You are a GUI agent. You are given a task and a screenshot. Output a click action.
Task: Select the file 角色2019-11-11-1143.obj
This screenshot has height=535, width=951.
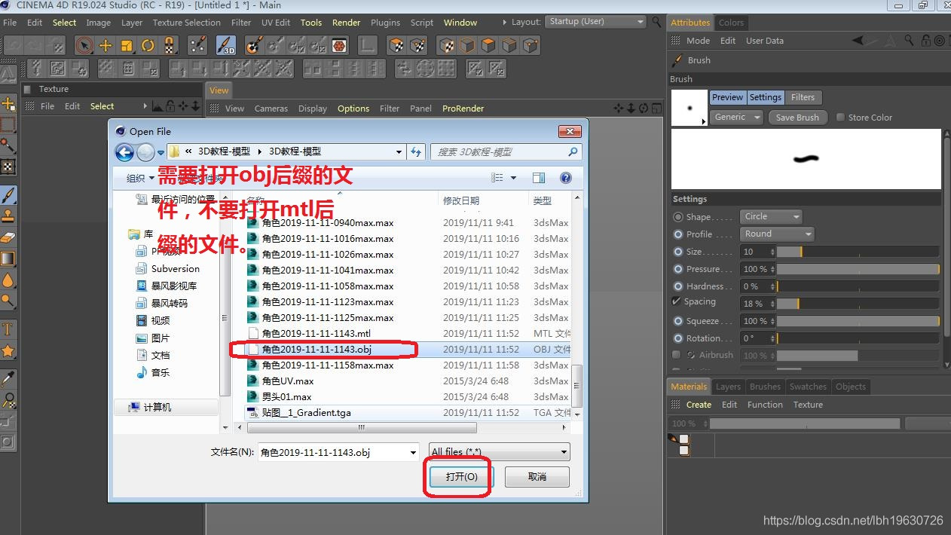coord(408,350)
